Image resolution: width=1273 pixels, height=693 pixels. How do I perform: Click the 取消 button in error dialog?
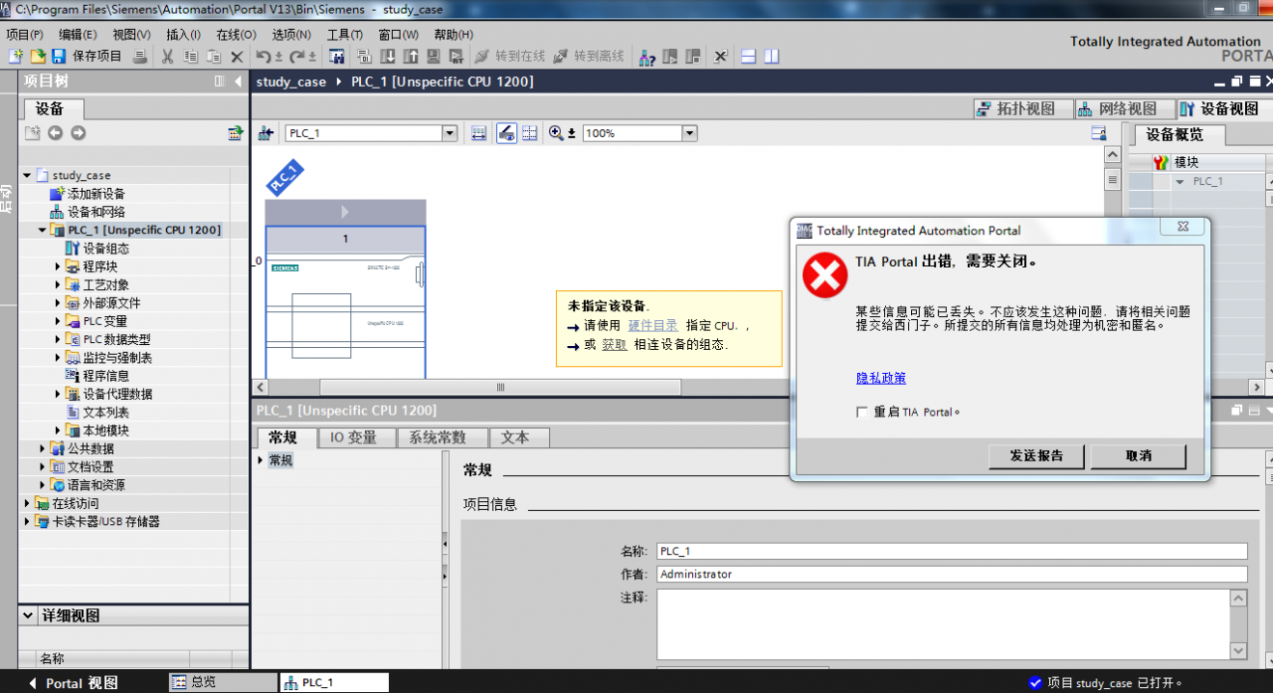pos(1139,455)
